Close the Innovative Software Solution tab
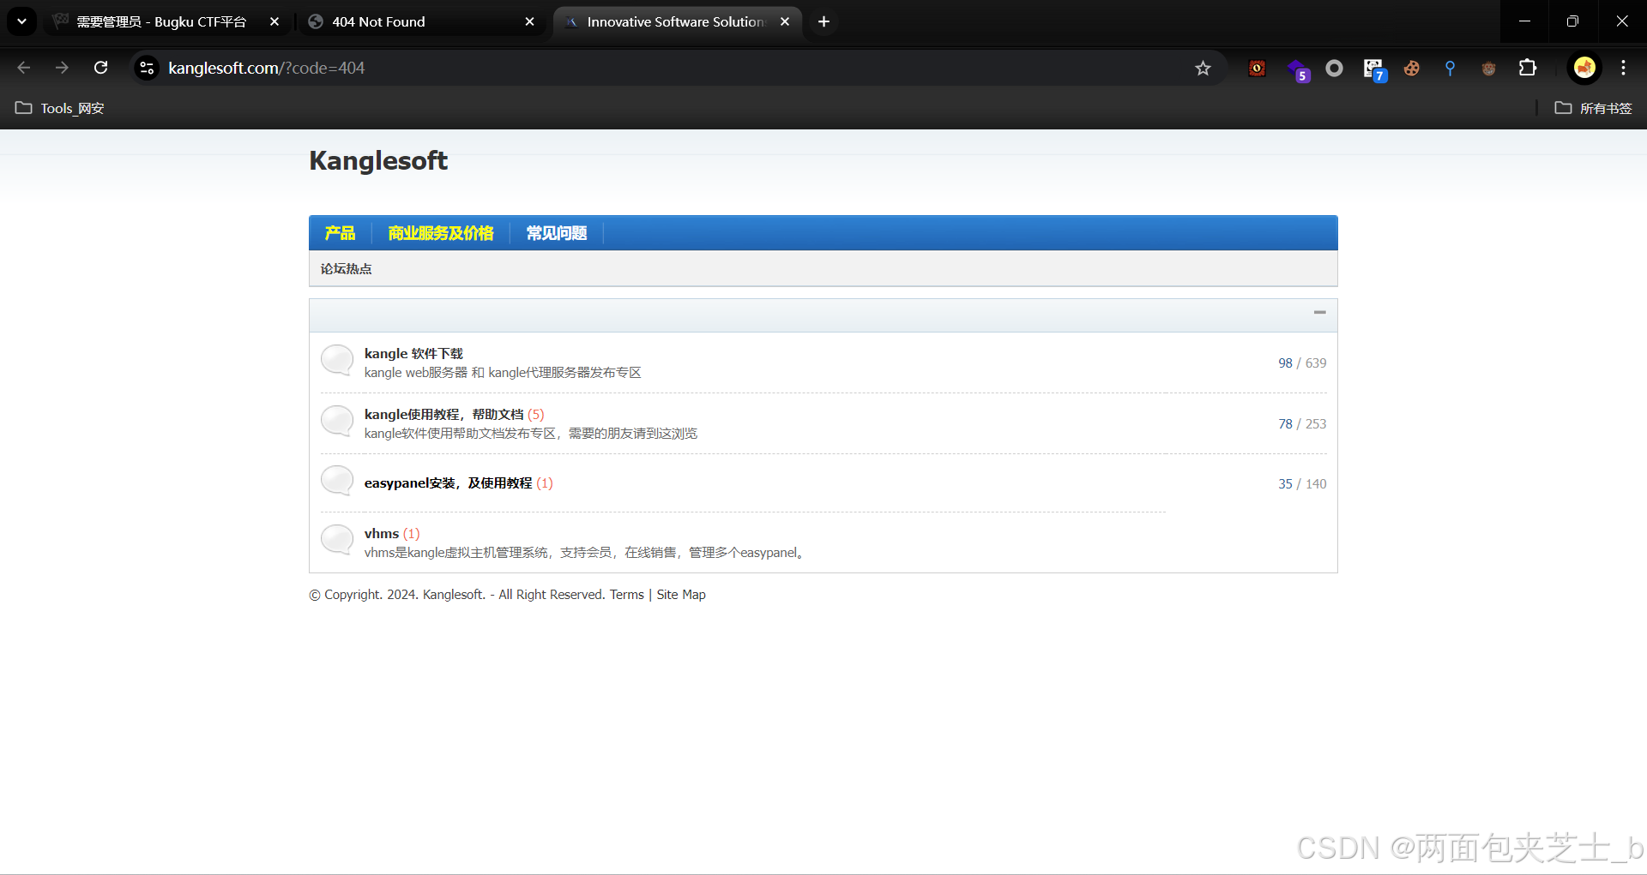Viewport: 1647px width, 875px height. pos(785,21)
